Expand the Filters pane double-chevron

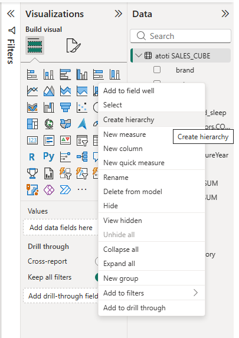point(11,14)
